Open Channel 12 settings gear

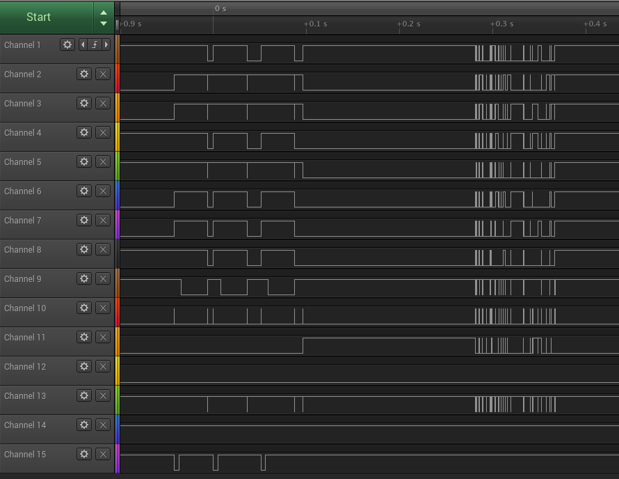tap(84, 366)
